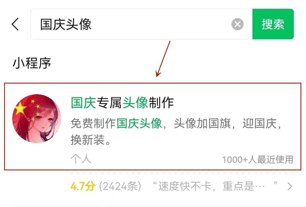Tap the 迎国庆 phrase in the result
This screenshot has height=207, width=306.
[260, 123]
